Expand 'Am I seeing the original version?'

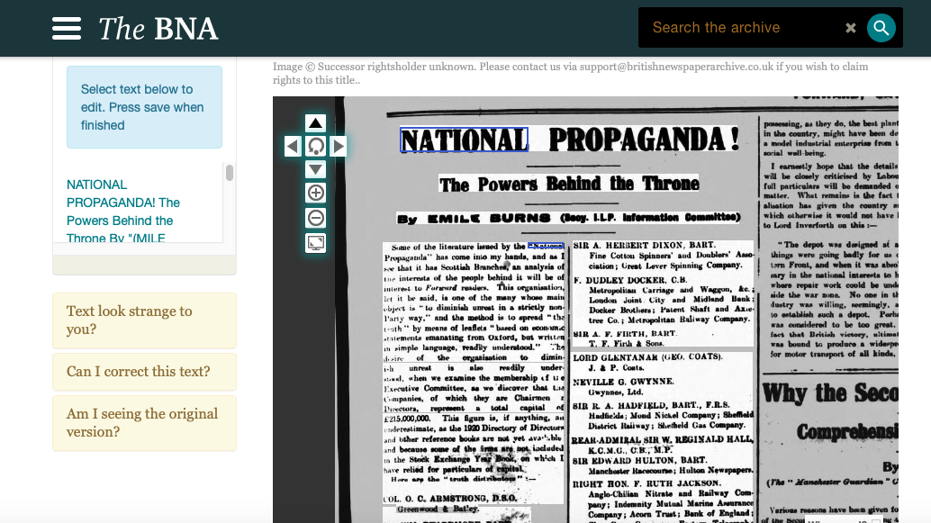click(144, 423)
